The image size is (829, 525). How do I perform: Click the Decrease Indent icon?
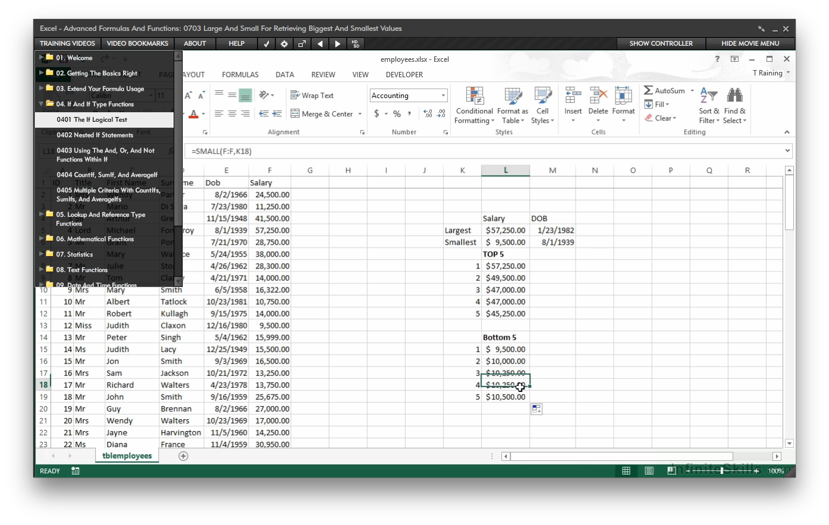264,113
